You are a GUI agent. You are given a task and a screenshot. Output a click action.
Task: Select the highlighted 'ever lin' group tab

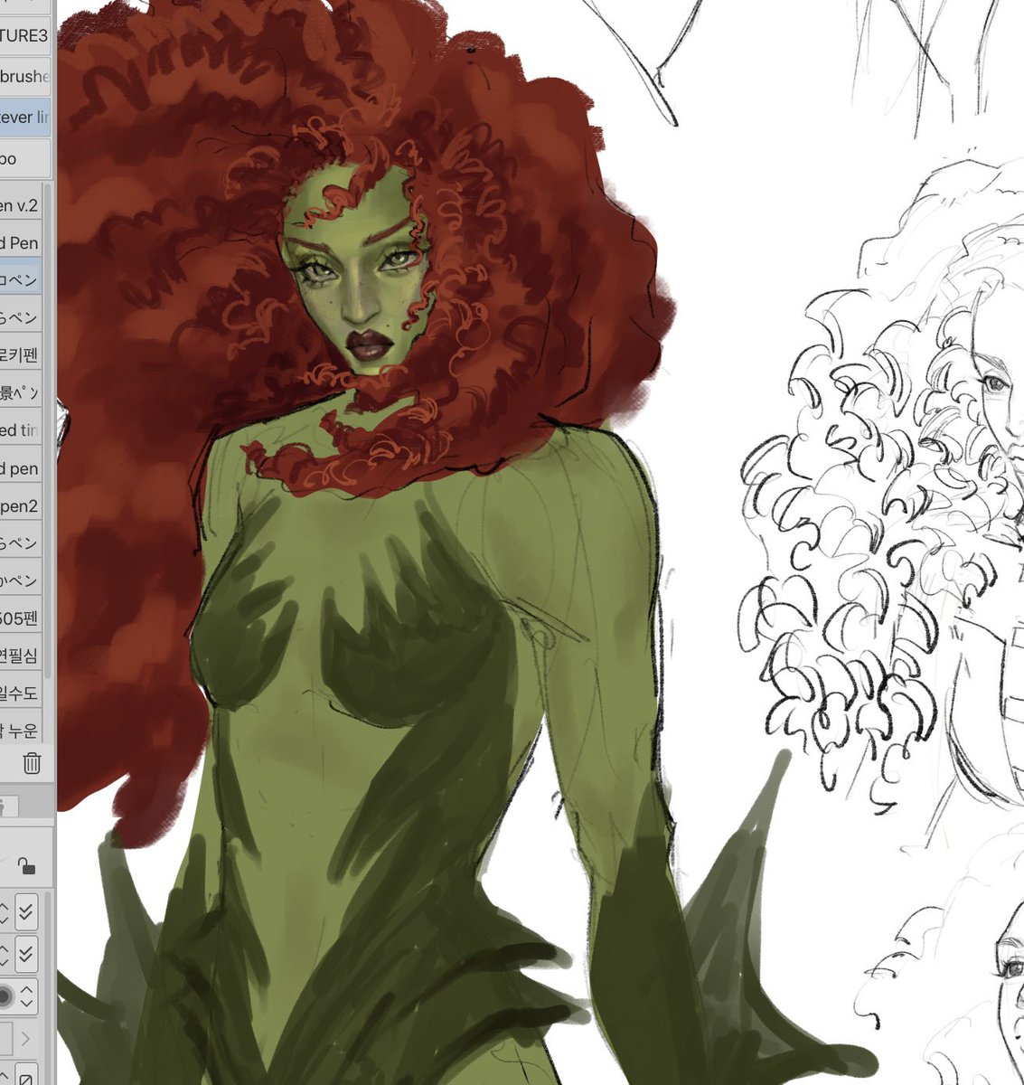click(24, 118)
